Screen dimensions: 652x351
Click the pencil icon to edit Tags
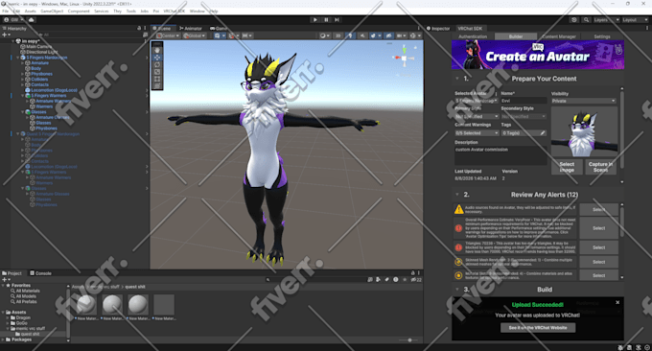543,133
